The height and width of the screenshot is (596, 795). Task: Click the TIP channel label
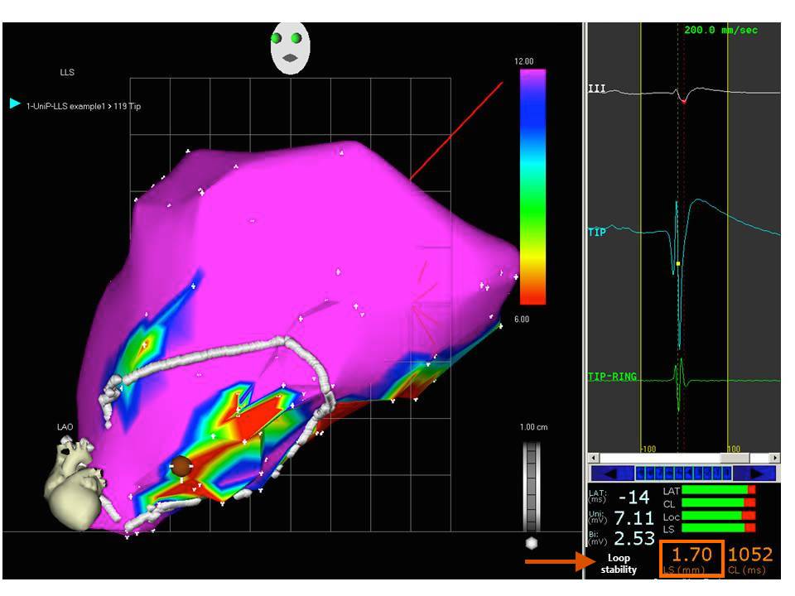[x=597, y=232]
